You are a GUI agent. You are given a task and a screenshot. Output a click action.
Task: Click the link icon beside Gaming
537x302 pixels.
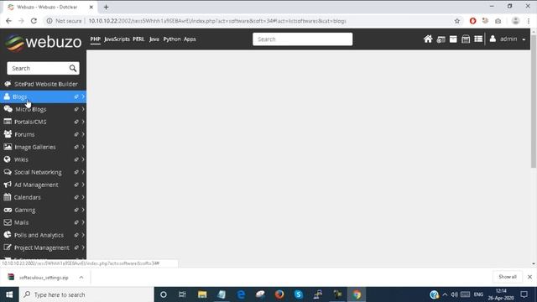pos(76,210)
